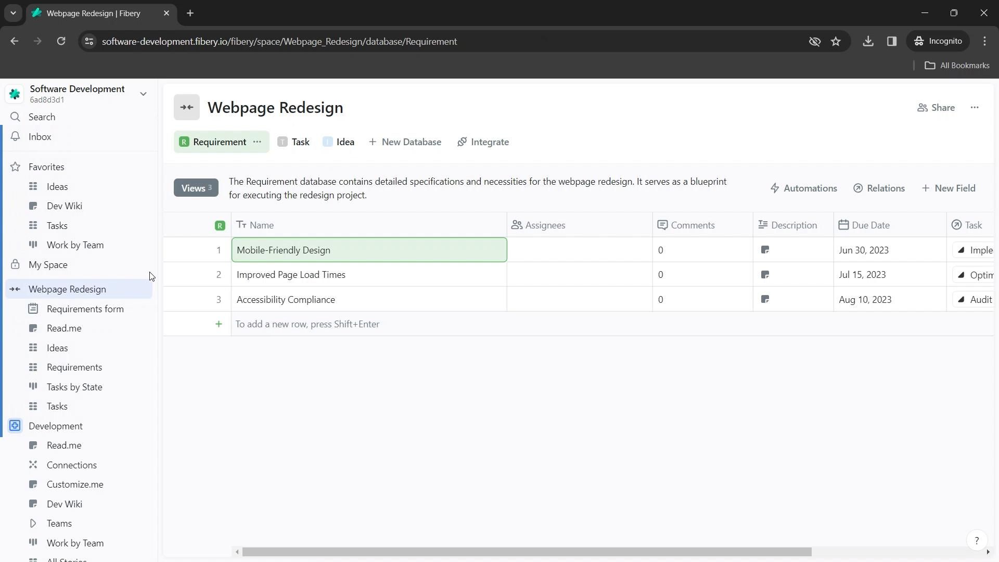Expand the Teams item in sidebar

33,523
